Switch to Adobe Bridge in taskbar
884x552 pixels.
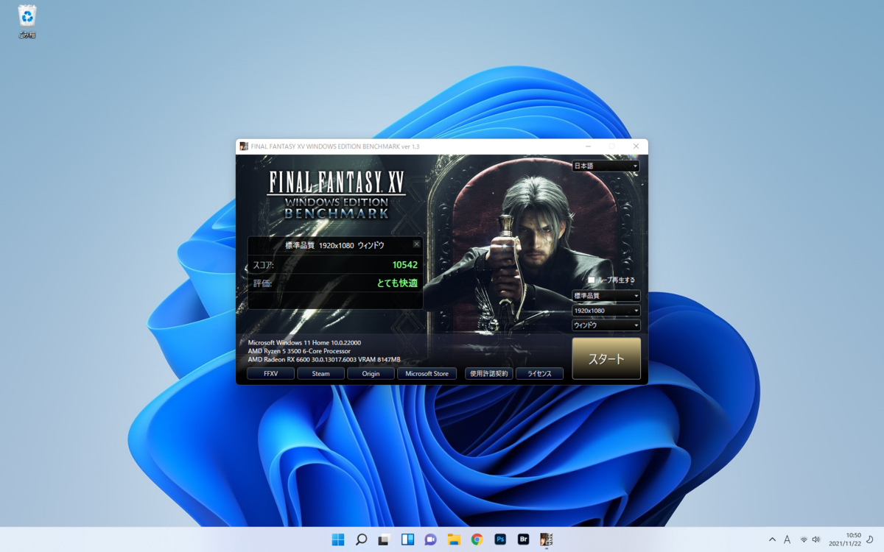pos(523,539)
